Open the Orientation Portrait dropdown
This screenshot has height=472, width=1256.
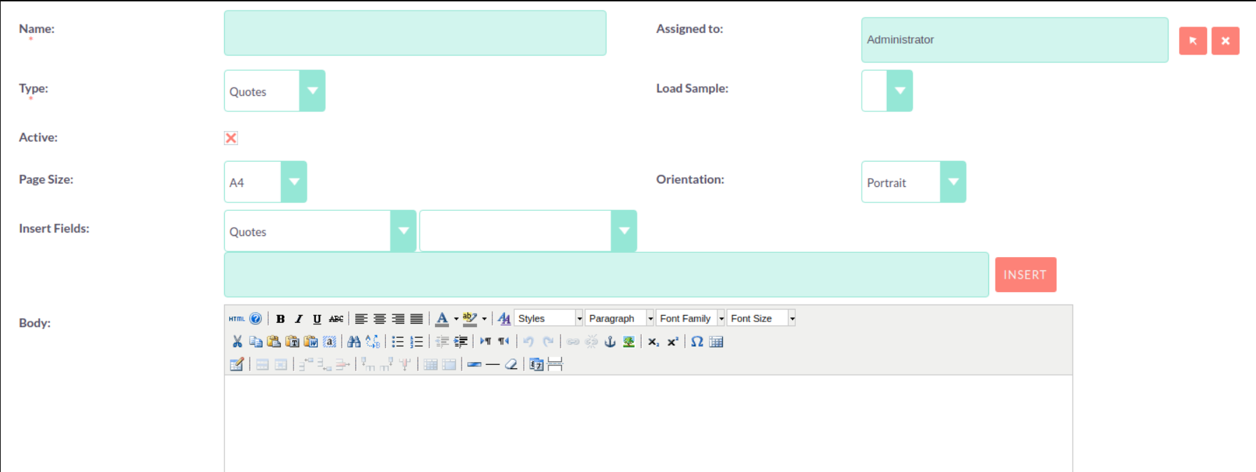[x=913, y=182]
